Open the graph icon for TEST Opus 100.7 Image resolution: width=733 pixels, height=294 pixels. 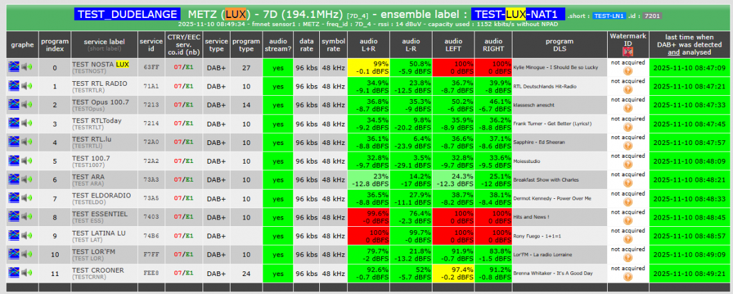(x=14, y=104)
